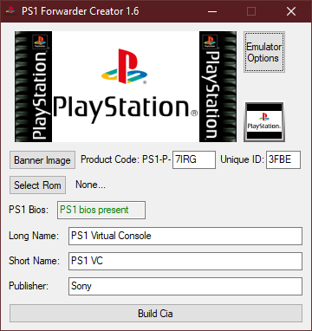Click the None... rom path label

[90, 185]
